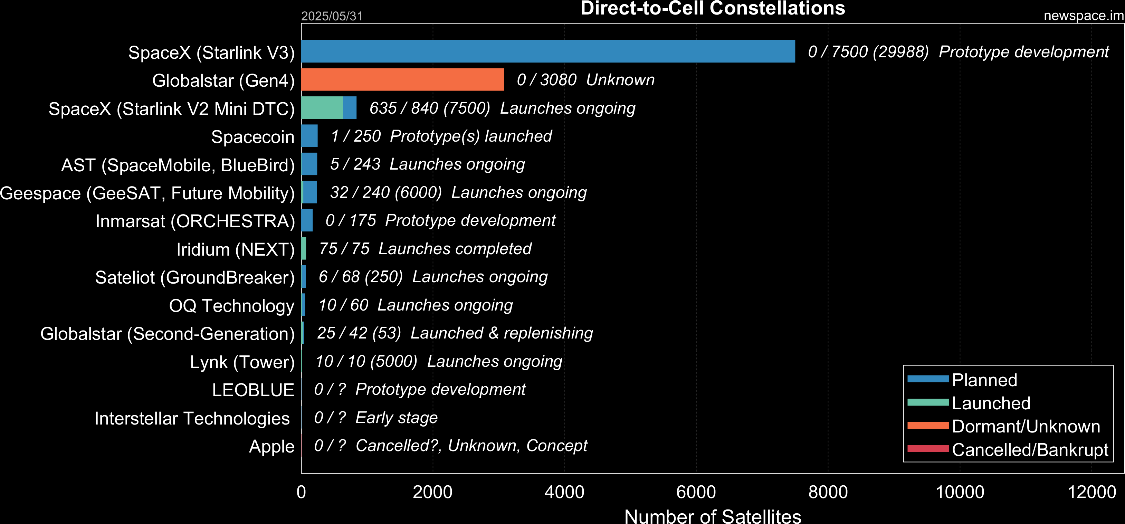Image resolution: width=1125 pixels, height=524 pixels.
Task: Click the Planned legend label
Action: coord(984,380)
